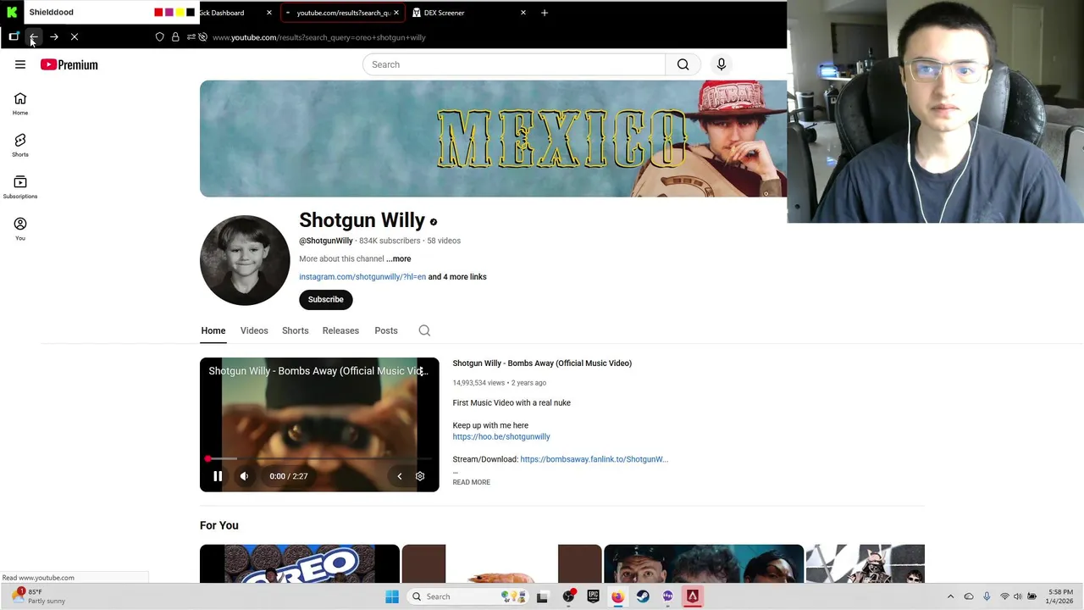Pause the Bombs Away featured video
1084x610 pixels.
(218, 476)
